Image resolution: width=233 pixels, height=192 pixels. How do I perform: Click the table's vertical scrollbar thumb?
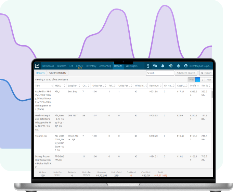[x=212, y=94]
